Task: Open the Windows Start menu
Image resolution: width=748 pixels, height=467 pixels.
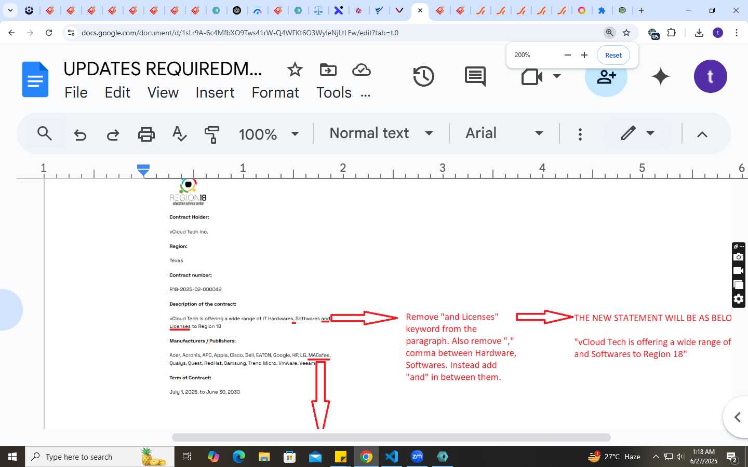Action: (12, 457)
